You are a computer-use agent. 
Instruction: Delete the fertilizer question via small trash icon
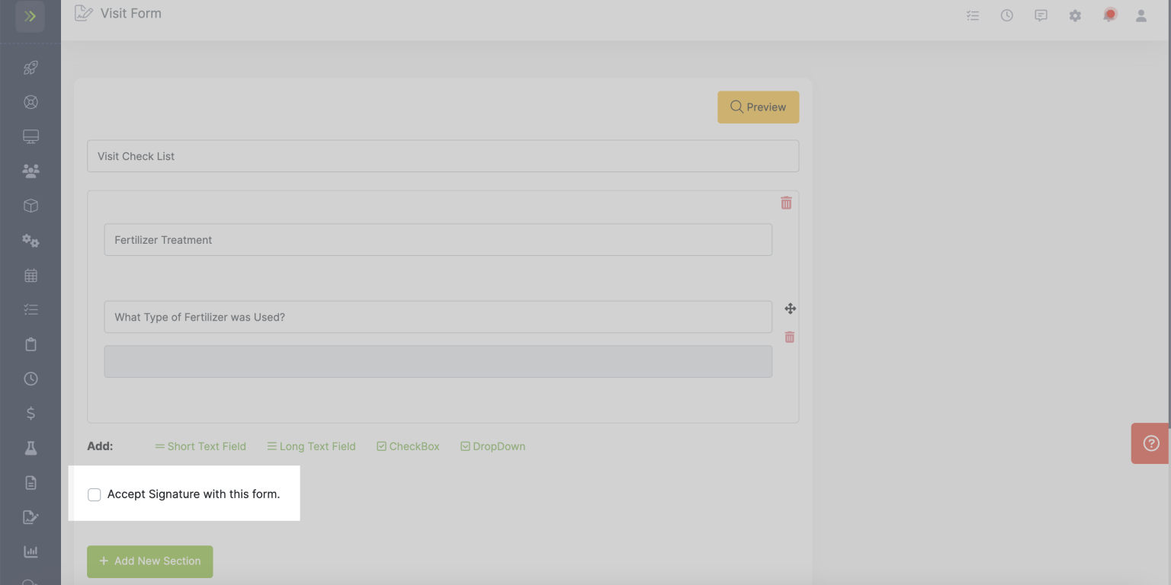click(x=789, y=337)
